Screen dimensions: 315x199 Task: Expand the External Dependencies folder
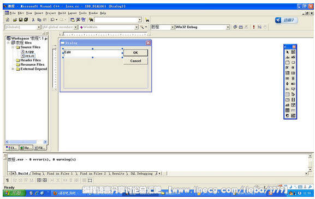pos(13,69)
